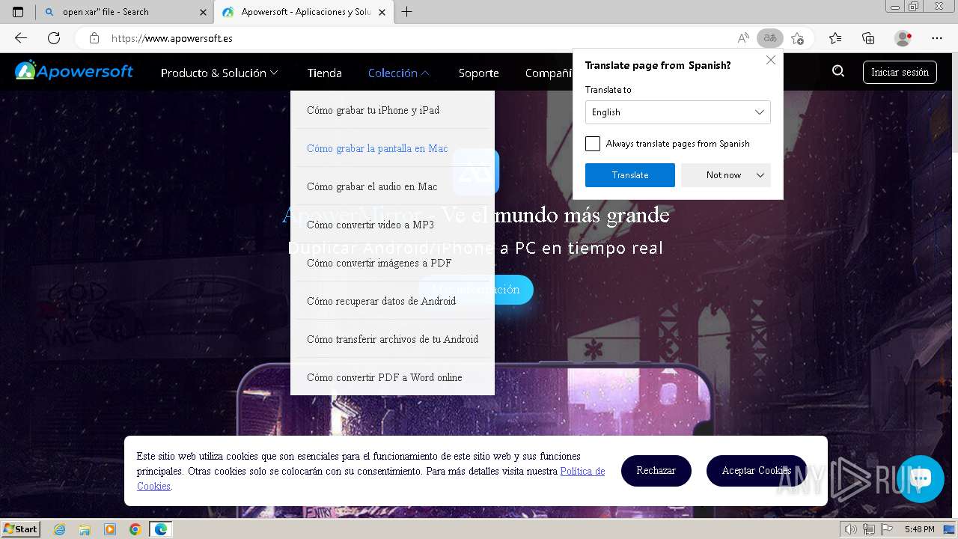Go back with the browser back arrow
The width and height of the screenshot is (958, 539).
pyautogui.click(x=21, y=38)
